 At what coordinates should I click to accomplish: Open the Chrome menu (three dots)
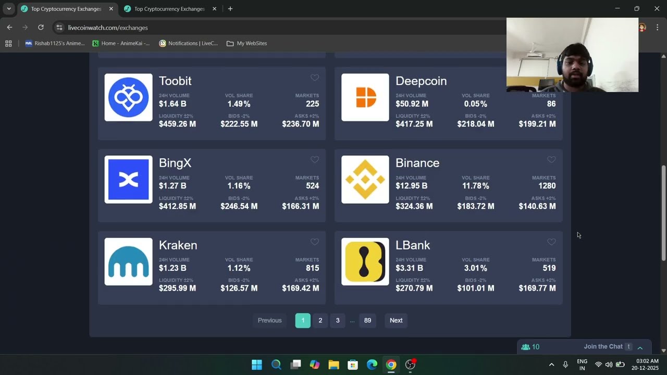657,28
